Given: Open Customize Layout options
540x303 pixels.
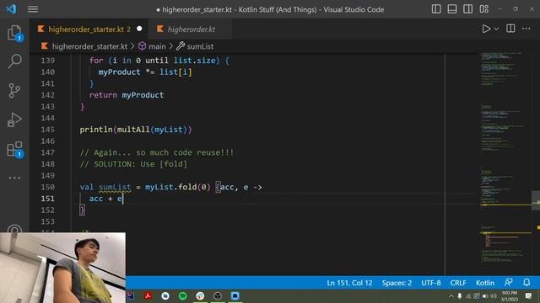Looking at the screenshot, I should tap(483, 9).
